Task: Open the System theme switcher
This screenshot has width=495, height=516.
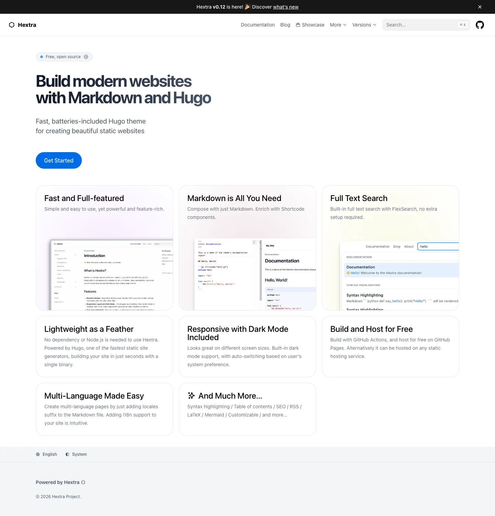Action: click(76, 454)
